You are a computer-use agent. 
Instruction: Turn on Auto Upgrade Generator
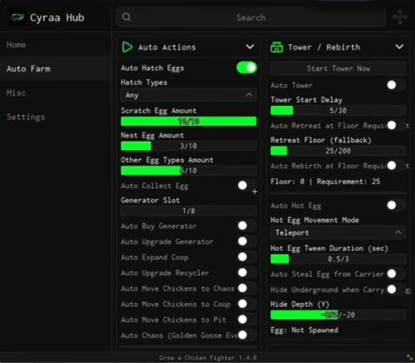(247, 241)
